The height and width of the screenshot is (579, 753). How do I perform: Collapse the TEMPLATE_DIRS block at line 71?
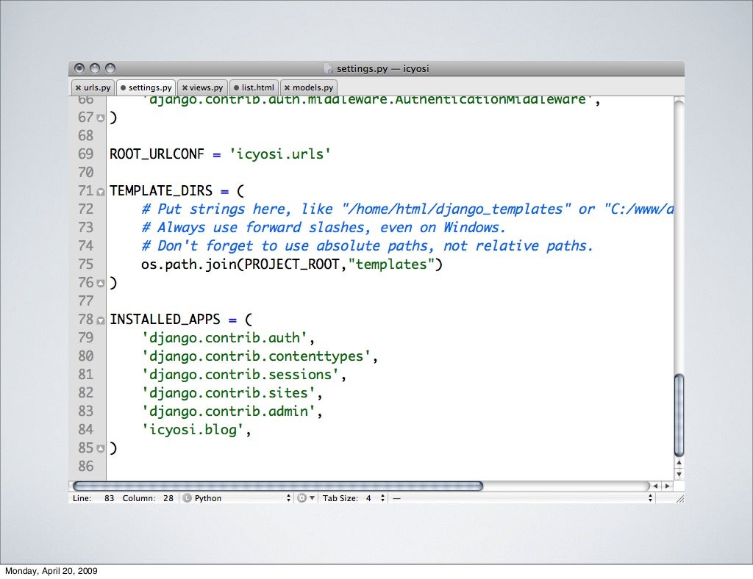point(101,191)
